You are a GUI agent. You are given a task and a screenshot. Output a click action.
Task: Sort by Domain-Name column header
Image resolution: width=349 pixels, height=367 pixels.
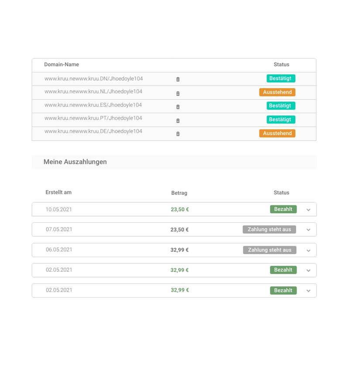coord(62,65)
